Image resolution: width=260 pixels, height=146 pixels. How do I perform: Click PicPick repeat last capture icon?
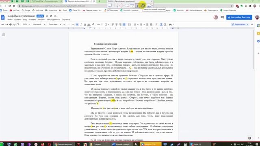pyautogui.click(x=143, y=5)
